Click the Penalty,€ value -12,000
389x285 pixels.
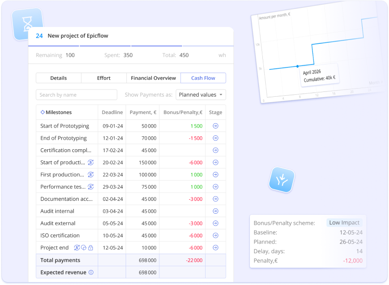click(x=352, y=261)
